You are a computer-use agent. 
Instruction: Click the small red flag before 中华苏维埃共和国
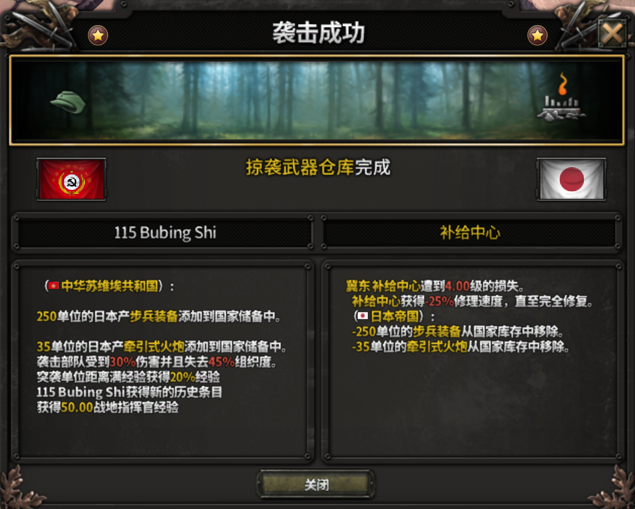click(54, 286)
